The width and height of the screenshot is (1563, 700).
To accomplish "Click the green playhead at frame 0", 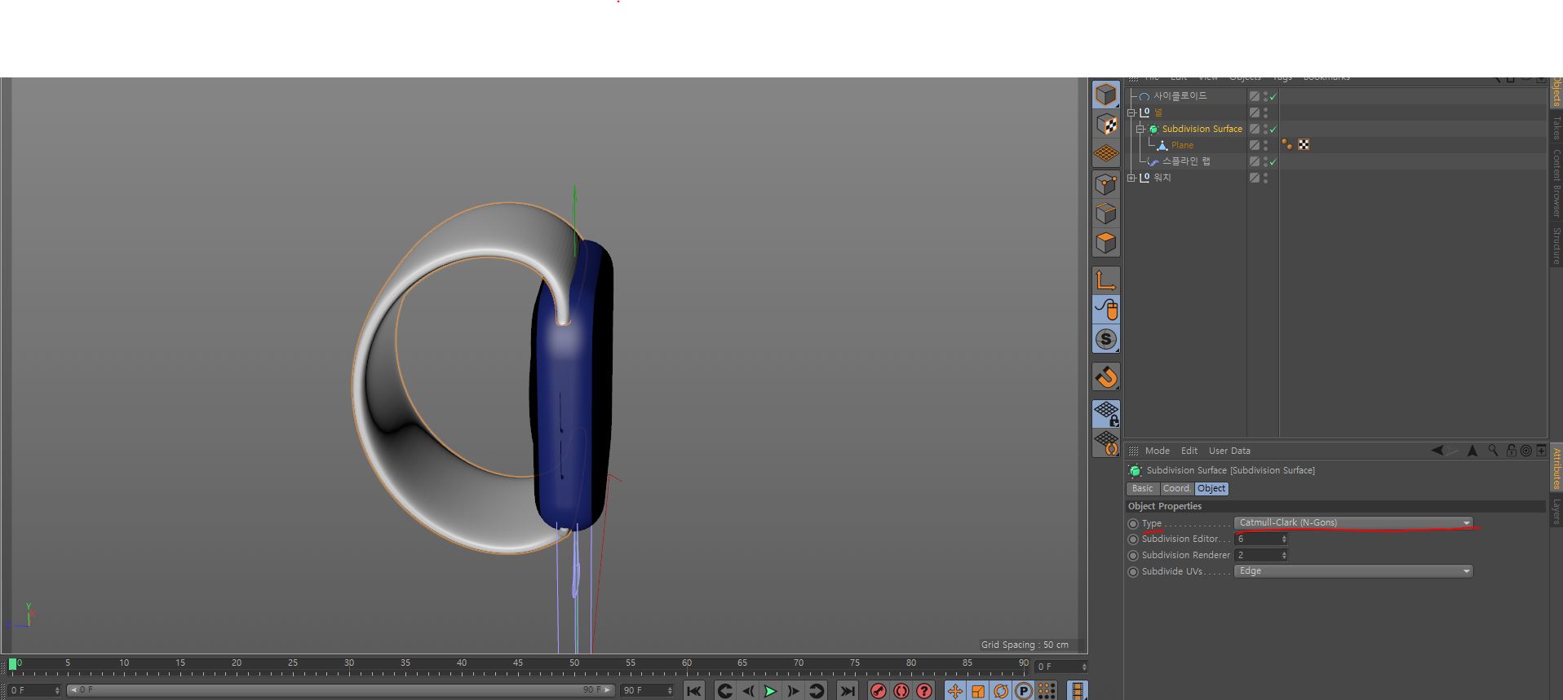I will tap(12, 664).
